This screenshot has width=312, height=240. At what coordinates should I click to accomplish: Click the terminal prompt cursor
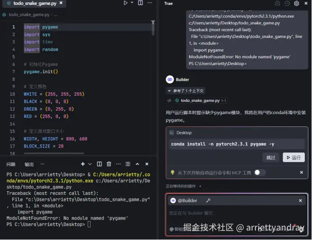click(x=89, y=225)
